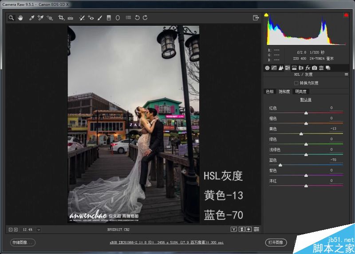The width and height of the screenshot is (355, 254).
Task: Switch to the 饱和度 tab
Action: pyautogui.click(x=284, y=91)
